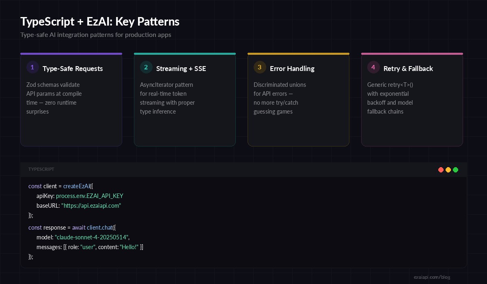Select the createEzAI function name in the code
The image size is (487, 284).
(76, 186)
